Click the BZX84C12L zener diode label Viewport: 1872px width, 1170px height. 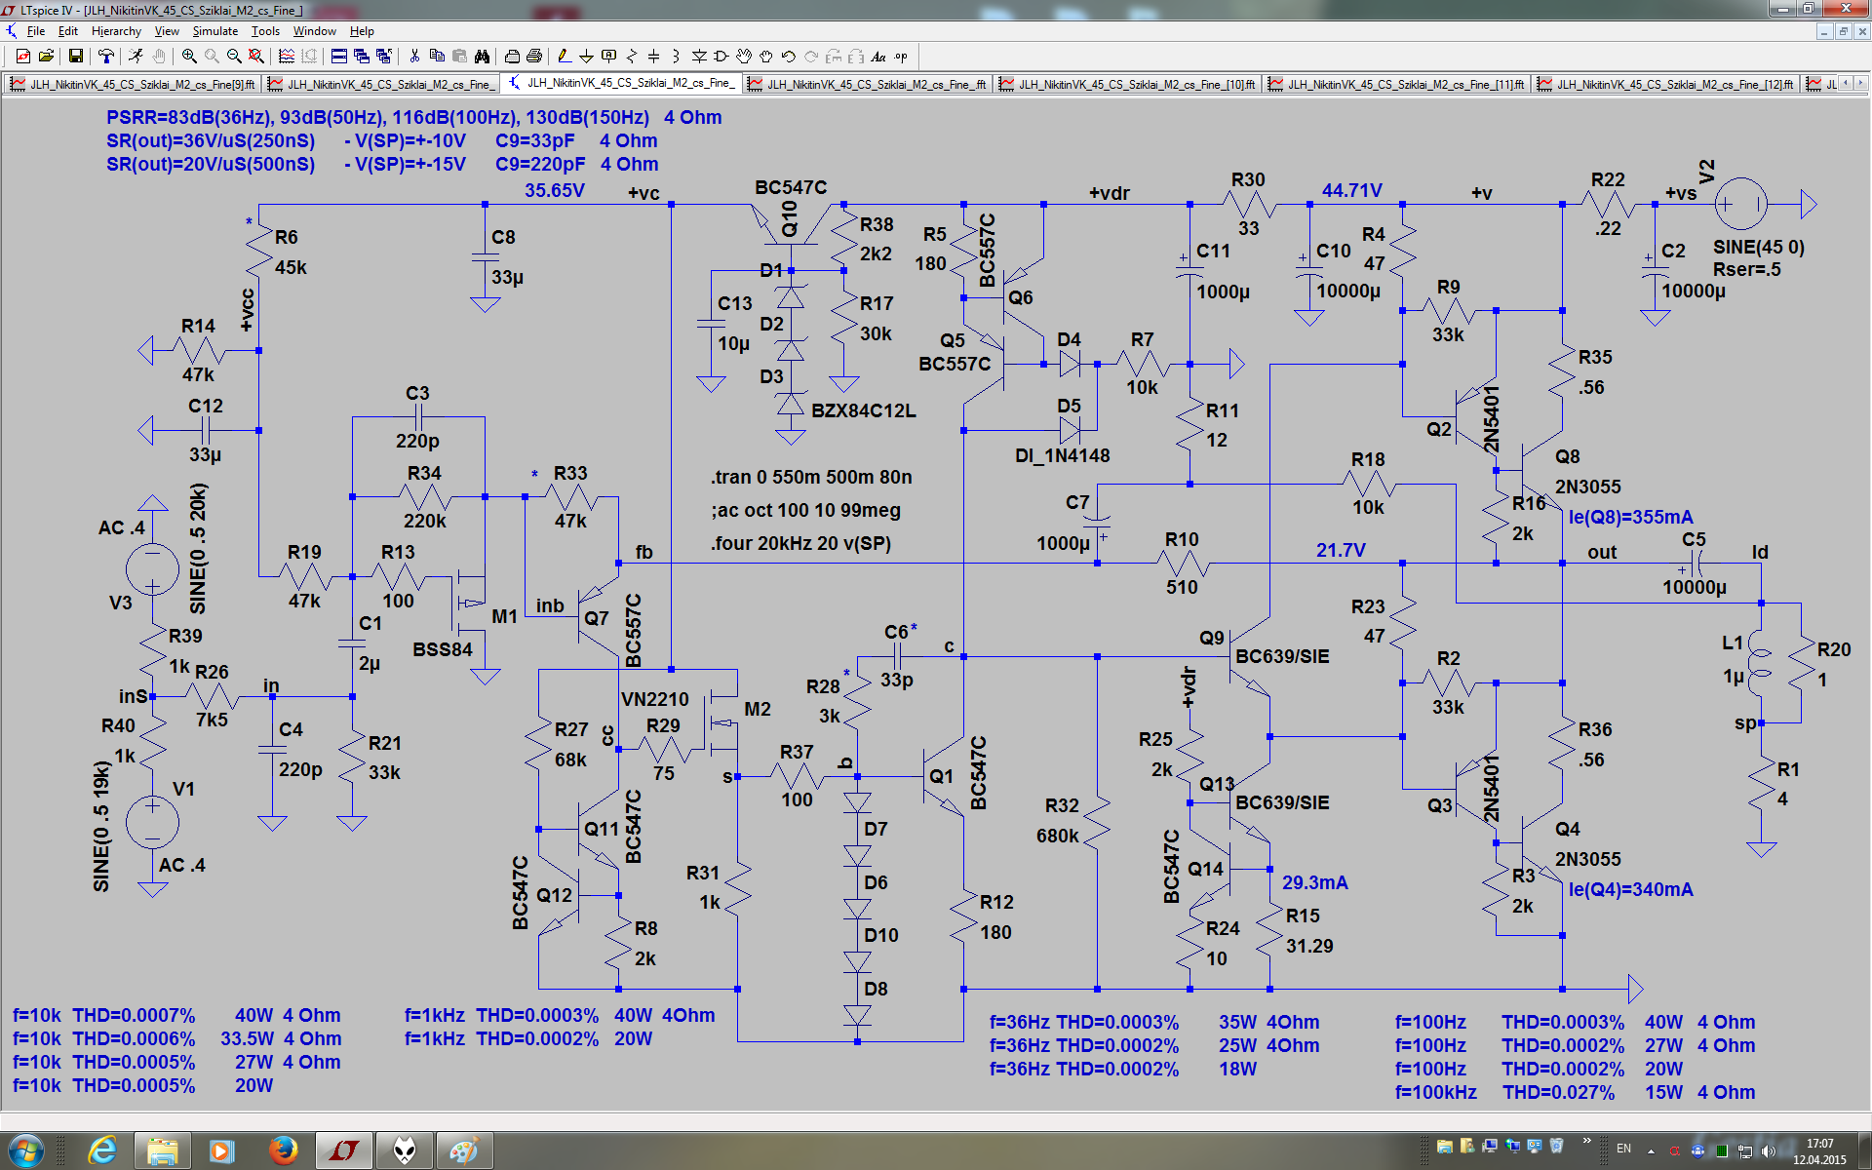tap(863, 410)
